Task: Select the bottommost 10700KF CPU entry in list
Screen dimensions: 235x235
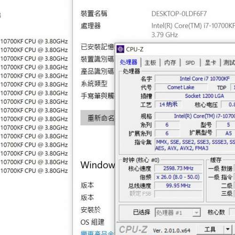Action: (x=34, y=171)
